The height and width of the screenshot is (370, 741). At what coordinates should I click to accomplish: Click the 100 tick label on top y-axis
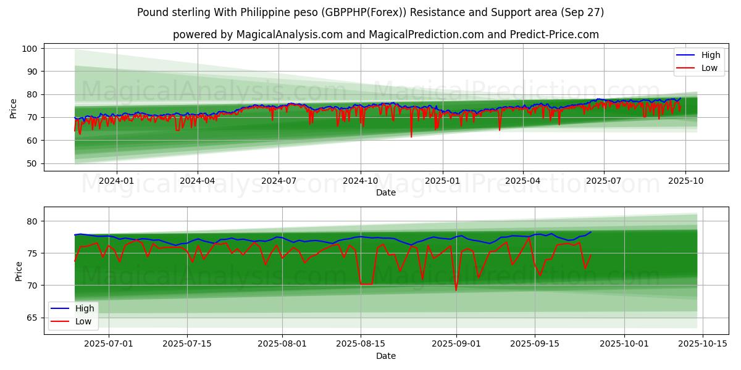click(x=31, y=48)
